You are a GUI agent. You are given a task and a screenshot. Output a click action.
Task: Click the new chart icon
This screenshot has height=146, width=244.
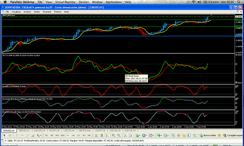(x=159, y=135)
